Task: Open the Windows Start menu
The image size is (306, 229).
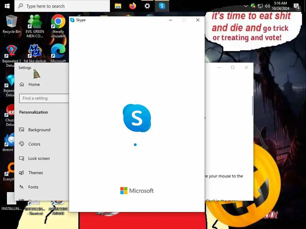Action: point(7,6)
